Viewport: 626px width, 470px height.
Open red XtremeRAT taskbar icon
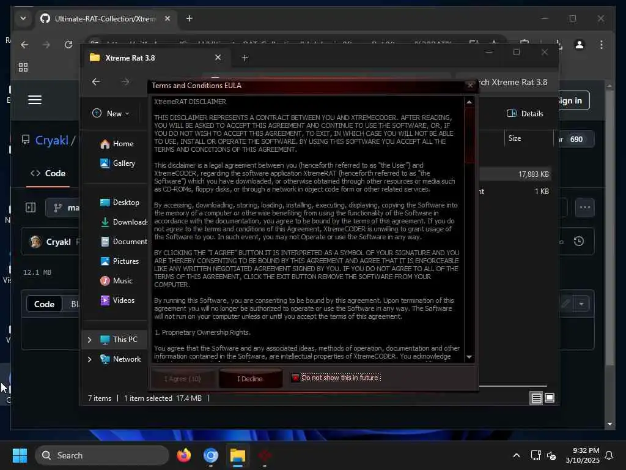(x=264, y=455)
